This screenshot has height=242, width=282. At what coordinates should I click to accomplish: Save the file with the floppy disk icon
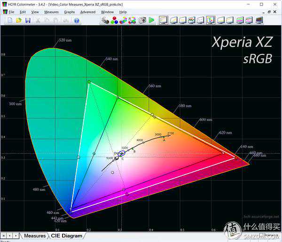(x=28, y=21)
